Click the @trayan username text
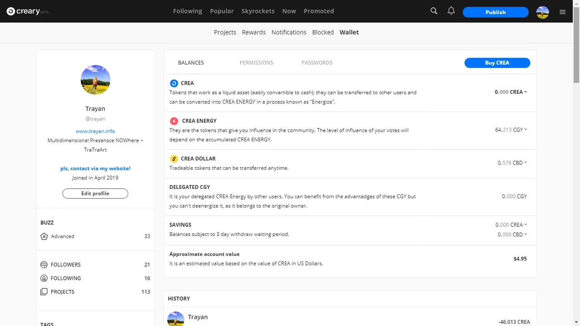This screenshot has width=580, height=326. click(x=95, y=119)
